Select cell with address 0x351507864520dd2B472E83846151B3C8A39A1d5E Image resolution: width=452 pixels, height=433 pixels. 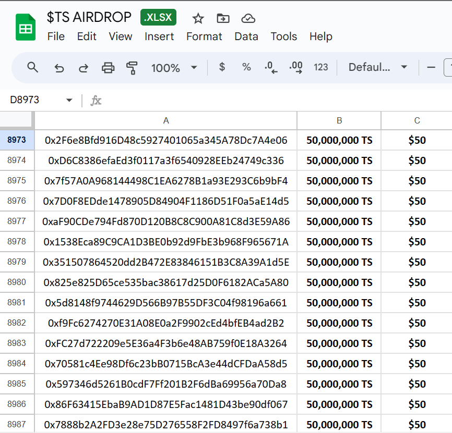(x=166, y=262)
